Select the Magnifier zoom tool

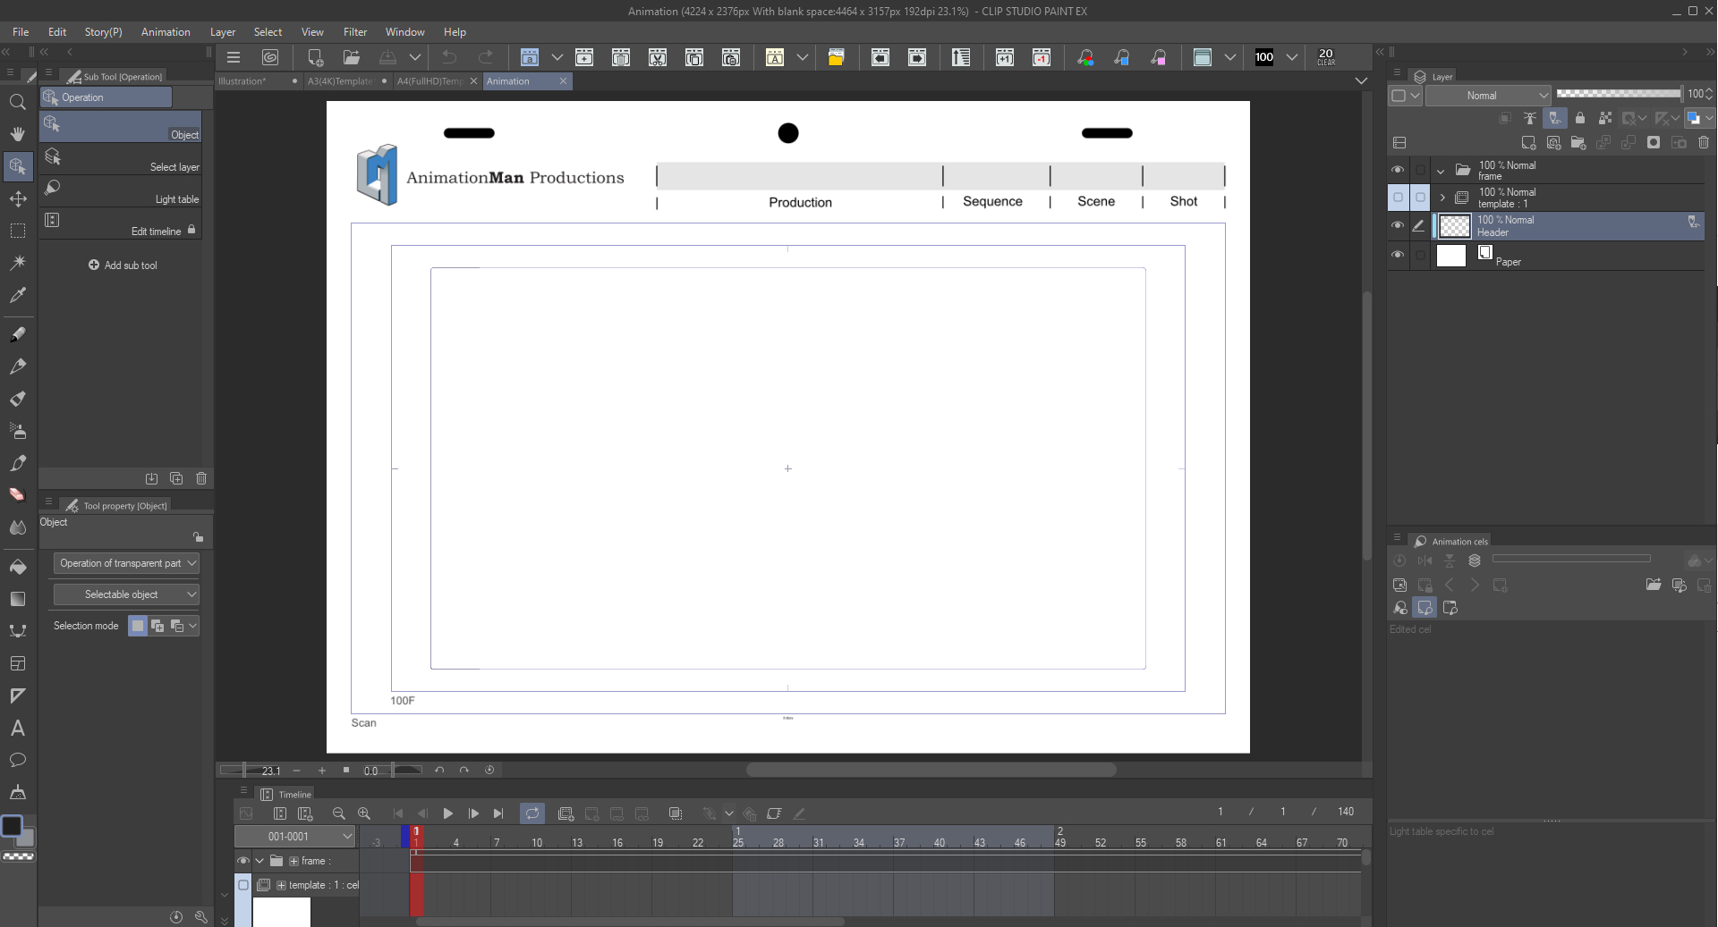point(17,103)
